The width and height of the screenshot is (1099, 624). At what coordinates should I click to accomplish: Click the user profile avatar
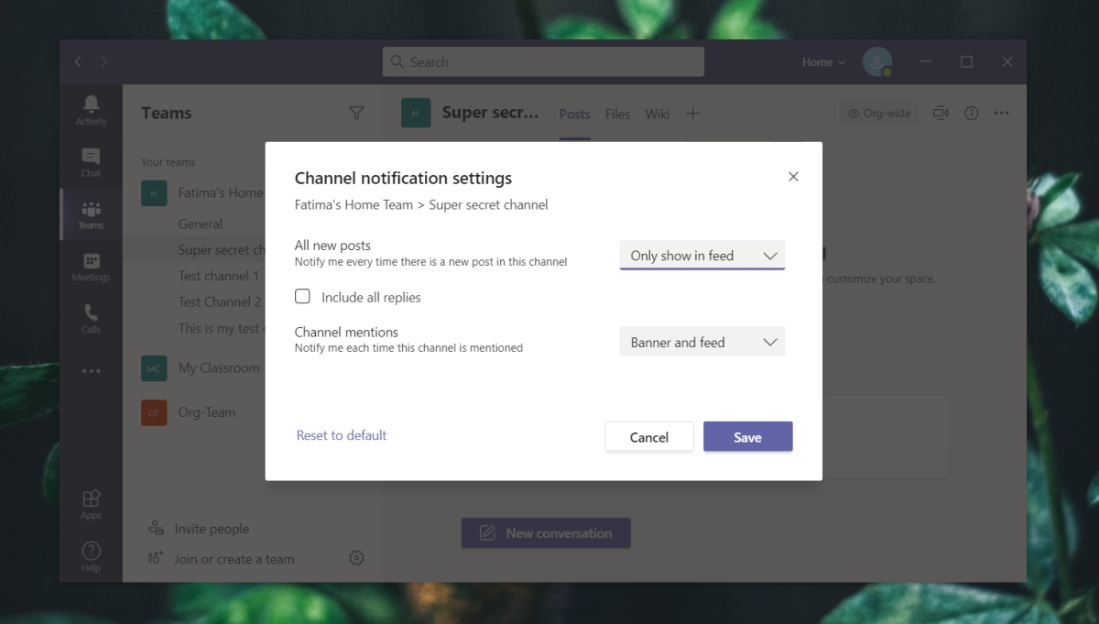(876, 61)
